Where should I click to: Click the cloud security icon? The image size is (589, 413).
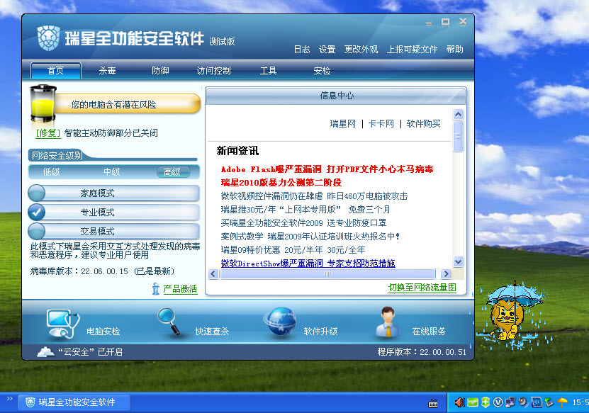(x=46, y=352)
